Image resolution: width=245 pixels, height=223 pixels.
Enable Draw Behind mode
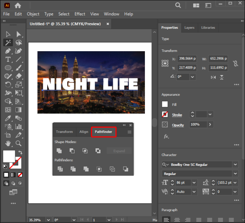(x=13, y=183)
